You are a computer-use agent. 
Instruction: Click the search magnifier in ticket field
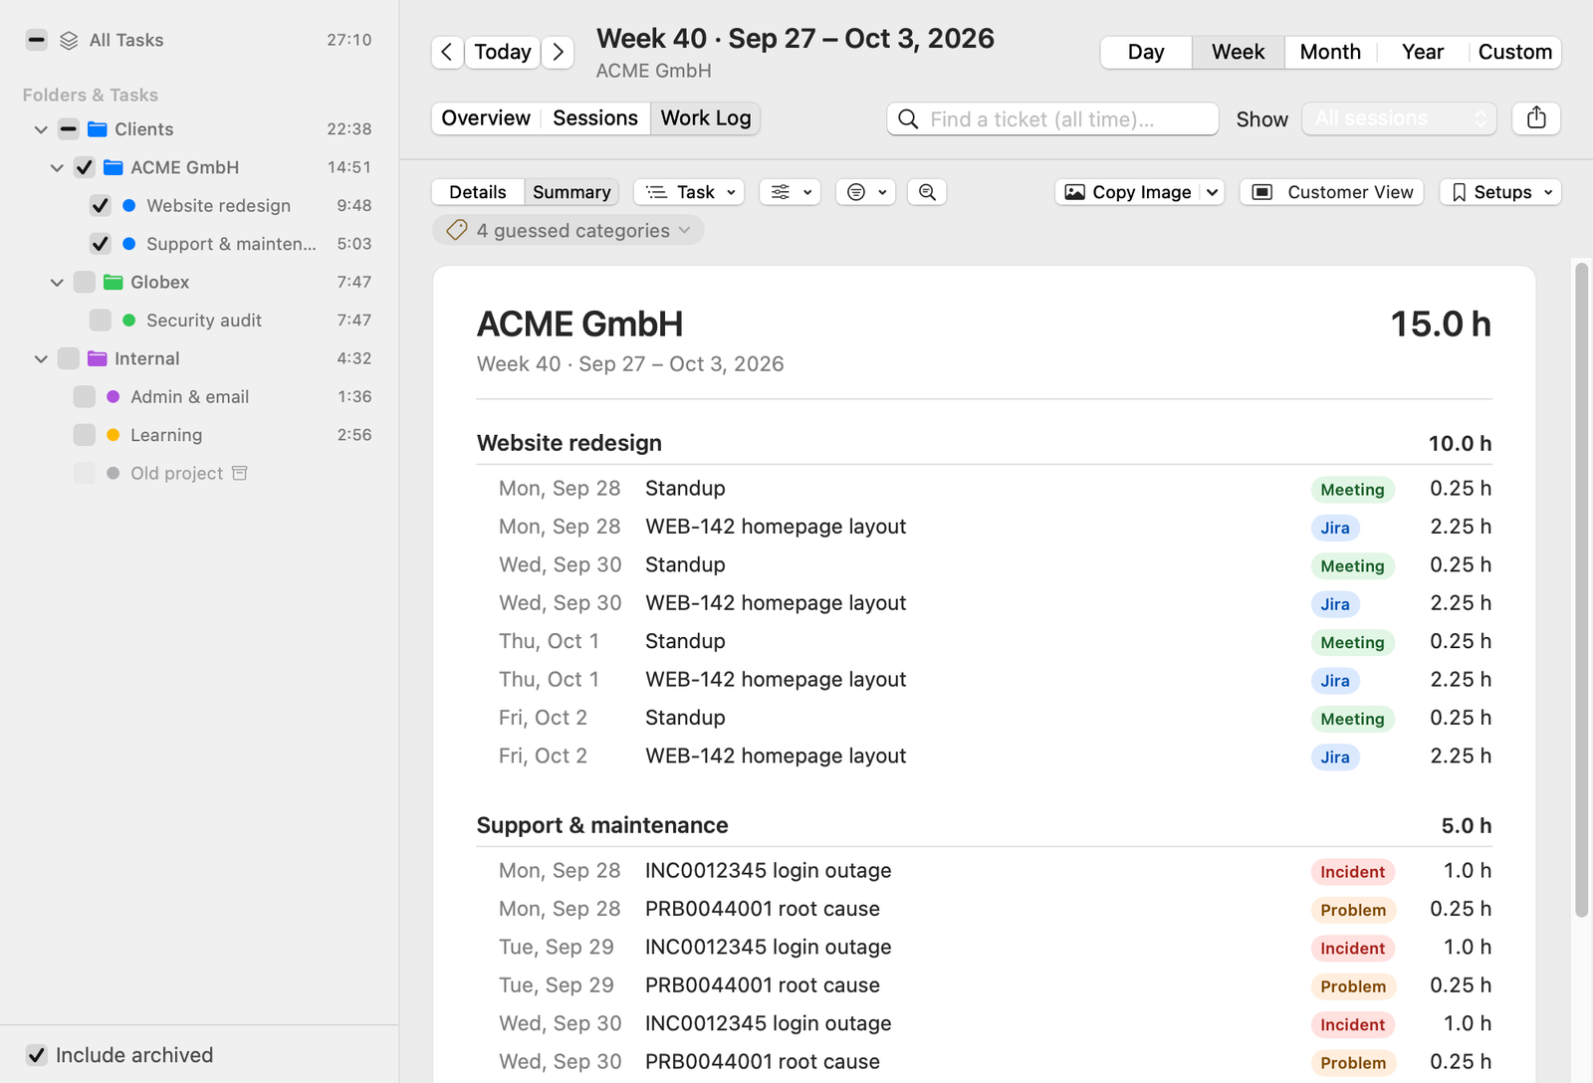pos(908,119)
